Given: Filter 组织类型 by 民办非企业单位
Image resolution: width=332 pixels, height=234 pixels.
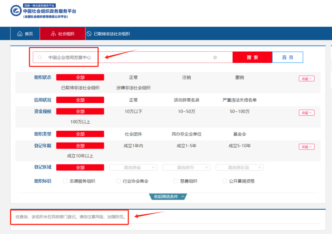Looking at the screenshot, I should tap(187, 134).
